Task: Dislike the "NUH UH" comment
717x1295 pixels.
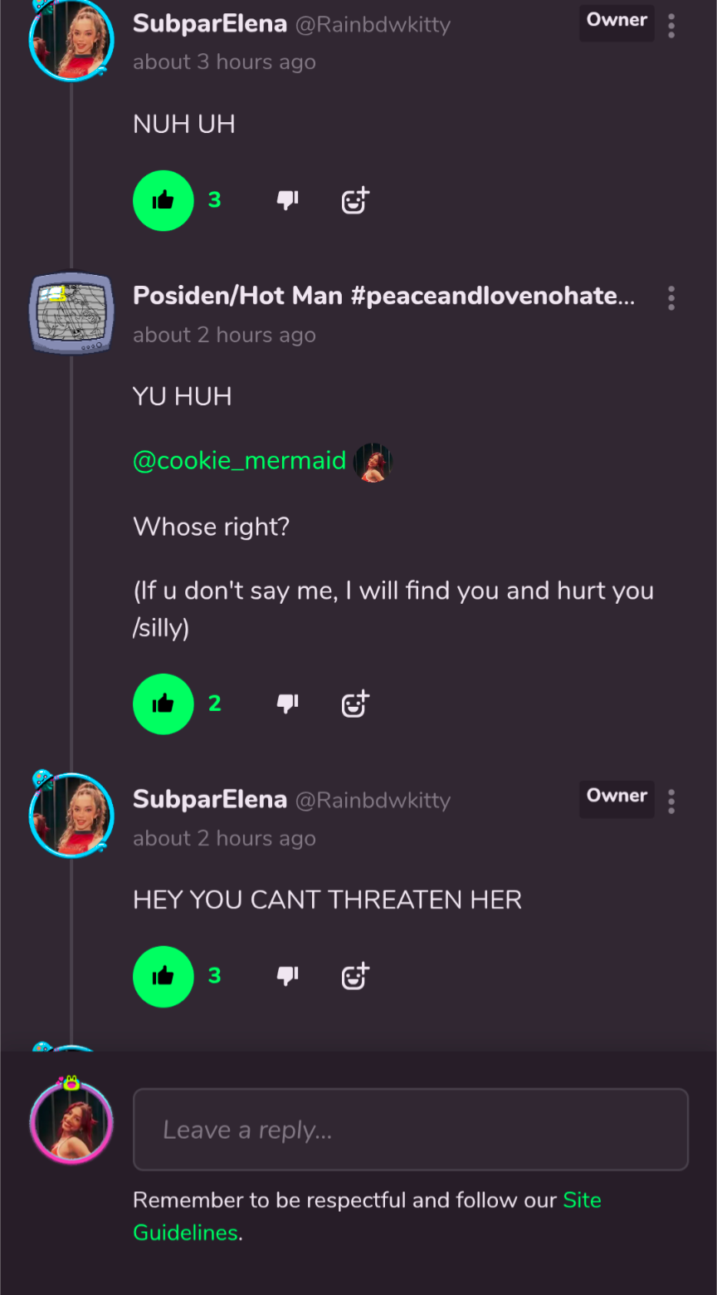Action: 287,200
